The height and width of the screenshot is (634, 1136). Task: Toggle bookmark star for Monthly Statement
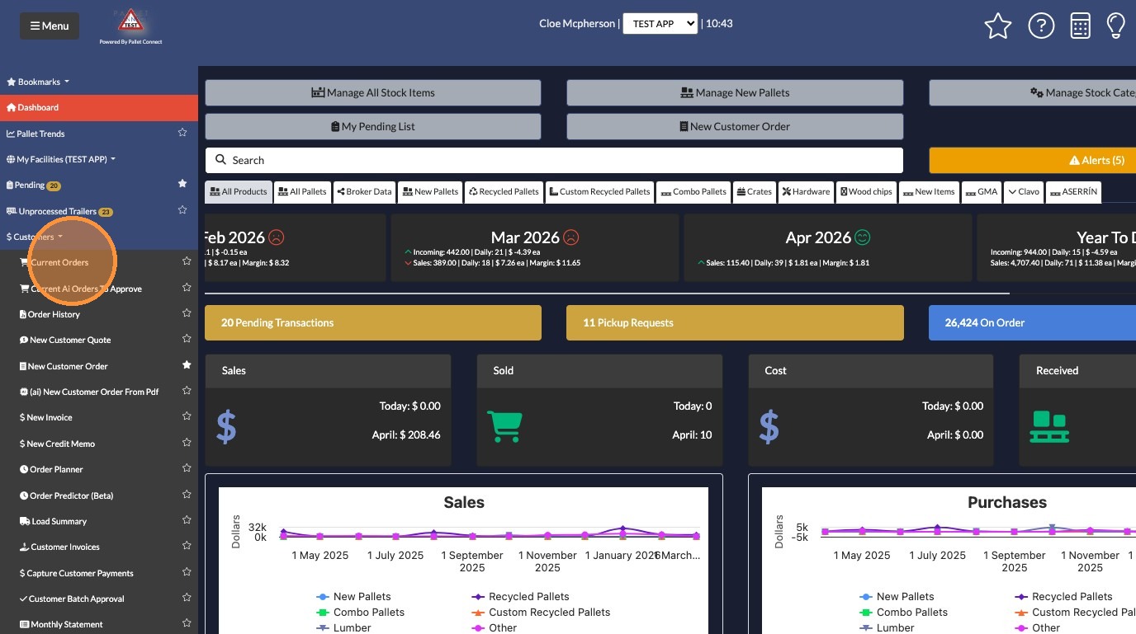pos(187,624)
